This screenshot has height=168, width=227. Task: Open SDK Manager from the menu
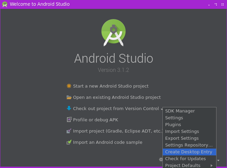pyautogui.click(x=189, y=111)
